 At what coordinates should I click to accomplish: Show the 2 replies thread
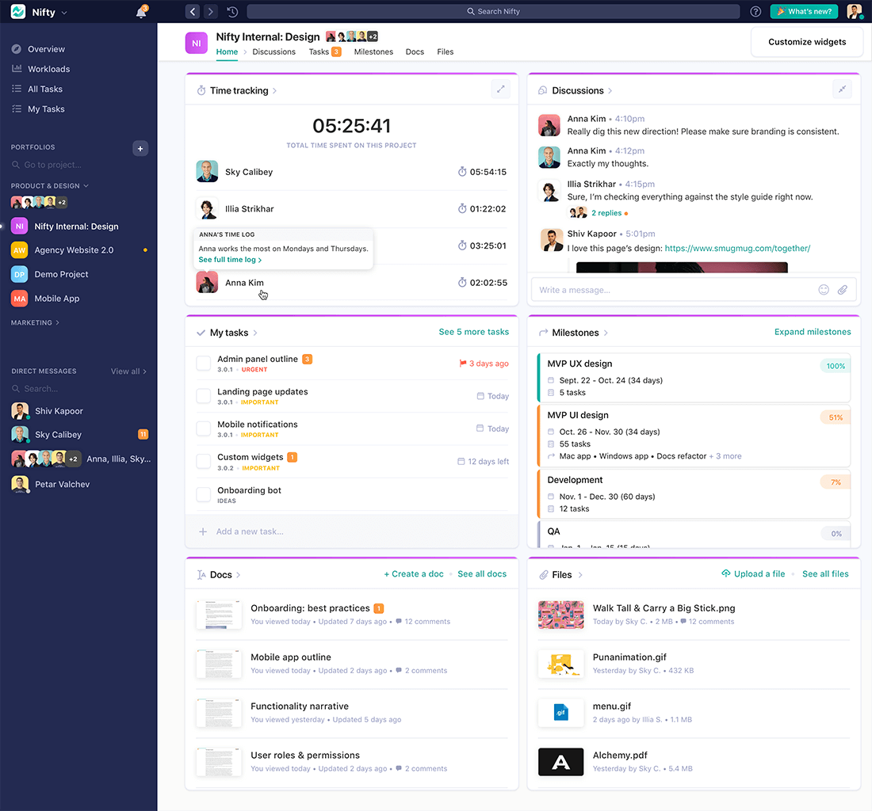coord(606,213)
